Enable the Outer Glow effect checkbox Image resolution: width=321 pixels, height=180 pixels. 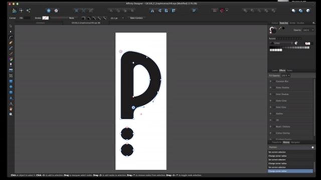274,100
